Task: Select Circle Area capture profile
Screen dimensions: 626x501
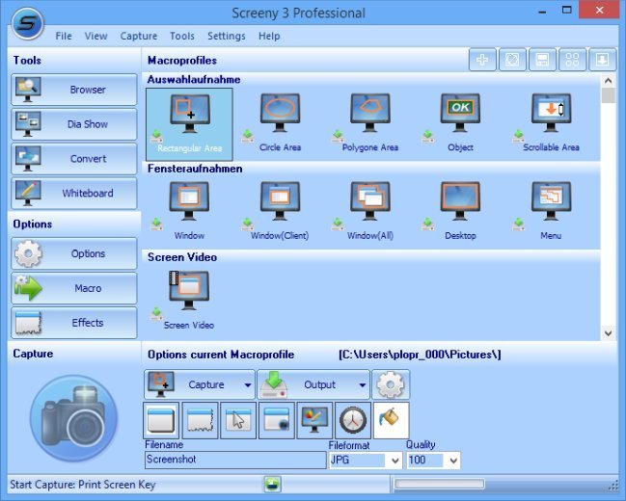Action: (x=280, y=124)
